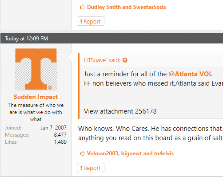Open the Dudley Smith likes link
This screenshot has width=223, height=177.
(x=104, y=7)
